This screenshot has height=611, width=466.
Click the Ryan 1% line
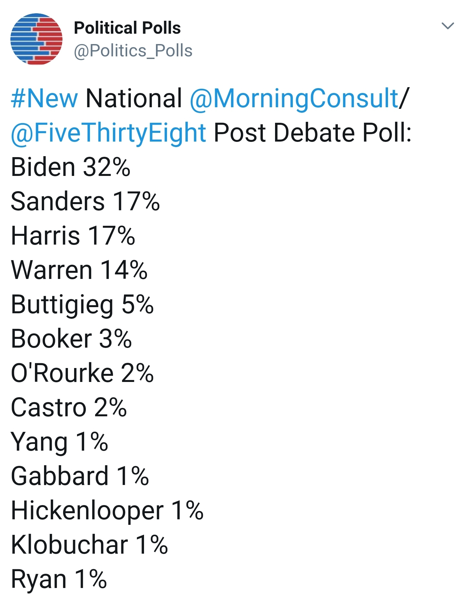tap(59, 579)
